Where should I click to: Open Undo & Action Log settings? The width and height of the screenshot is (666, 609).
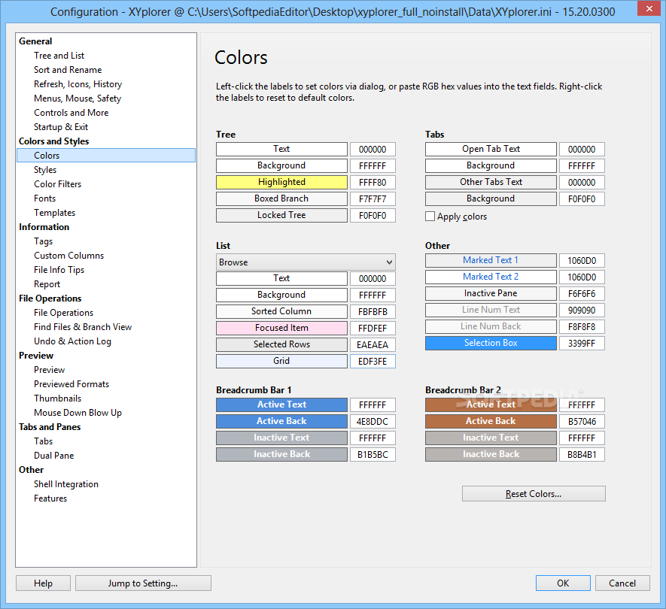pos(72,341)
